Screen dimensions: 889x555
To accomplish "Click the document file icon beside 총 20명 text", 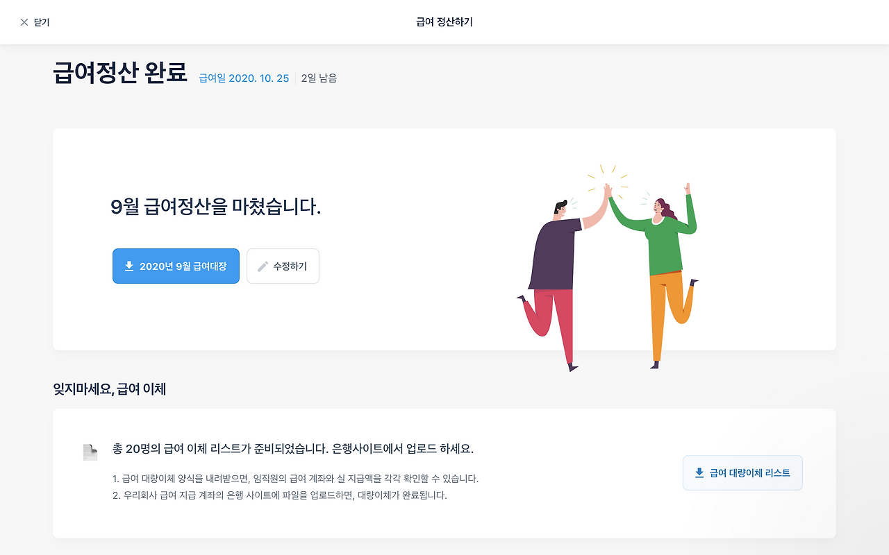I will 90,452.
